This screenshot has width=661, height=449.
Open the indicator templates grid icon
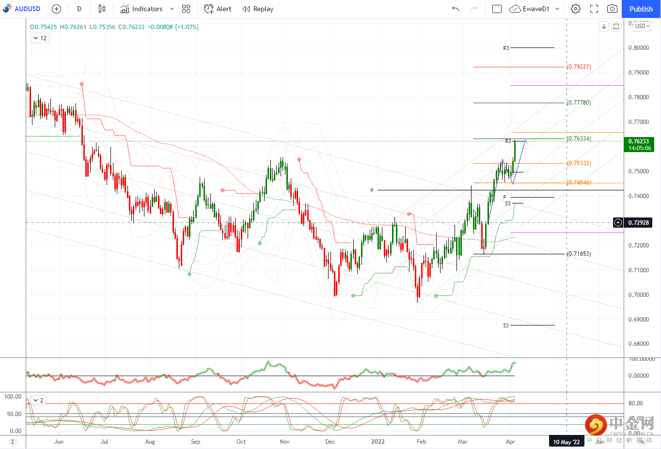coord(186,9)
